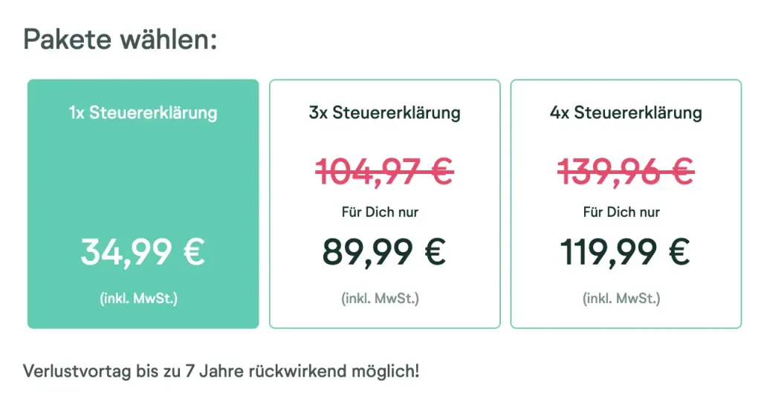Screen dimensions: 761x405
Task: Click the 89,99 € discounted price
Action: (384, 253)
